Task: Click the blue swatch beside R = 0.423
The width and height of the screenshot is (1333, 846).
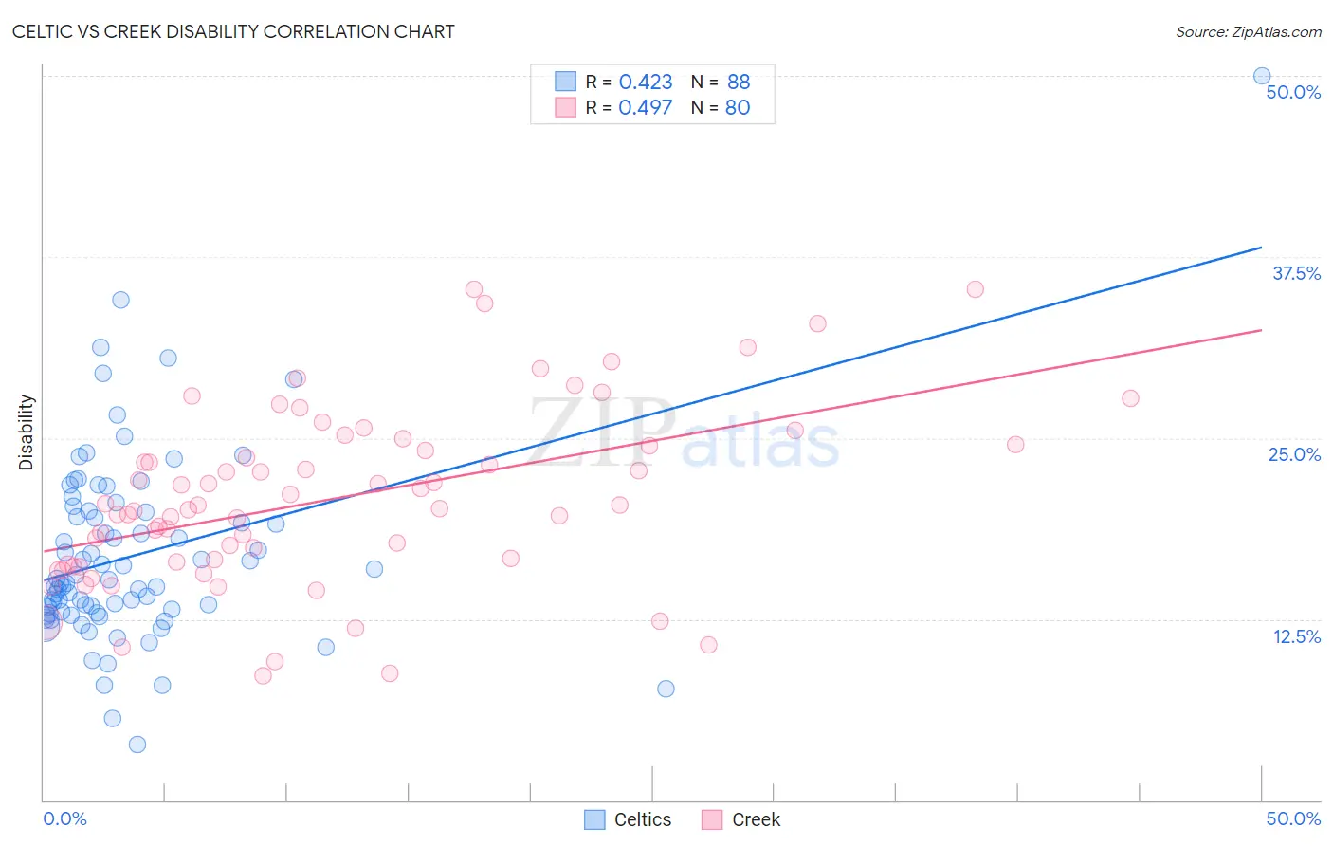Action: click(x=565, y=82)
